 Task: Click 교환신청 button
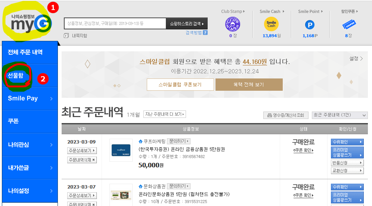click(347, 171)
